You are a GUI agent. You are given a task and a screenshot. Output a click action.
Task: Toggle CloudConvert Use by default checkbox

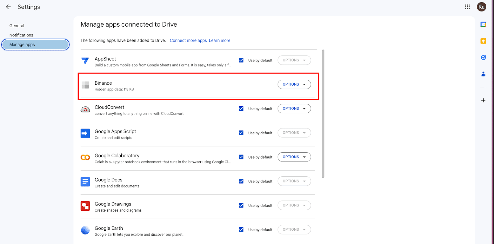[x=241, y=109]
